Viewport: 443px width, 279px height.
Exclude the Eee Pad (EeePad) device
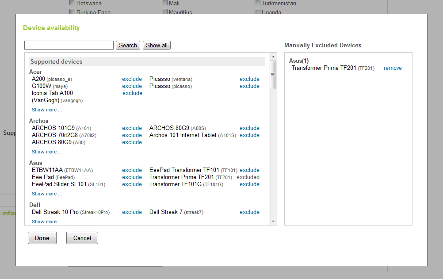(132, 177)
